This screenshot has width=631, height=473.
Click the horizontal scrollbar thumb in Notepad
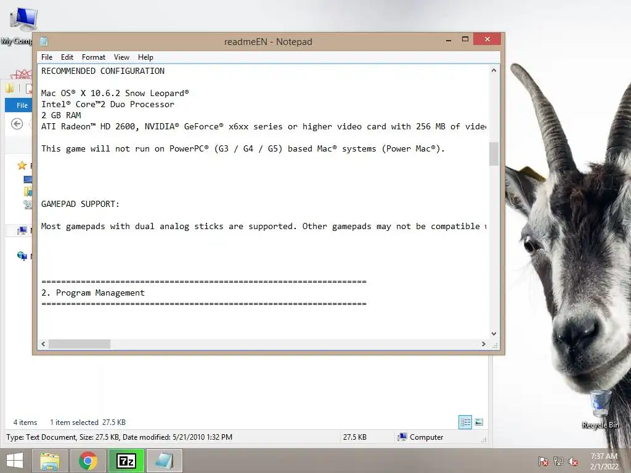pyautogui.click(x=79, y=344)
